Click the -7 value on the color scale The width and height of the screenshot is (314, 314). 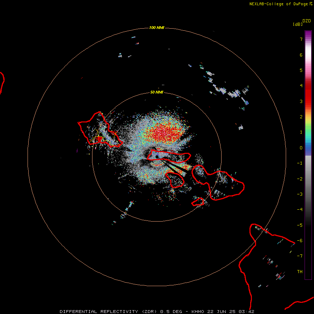click(300, 256)
